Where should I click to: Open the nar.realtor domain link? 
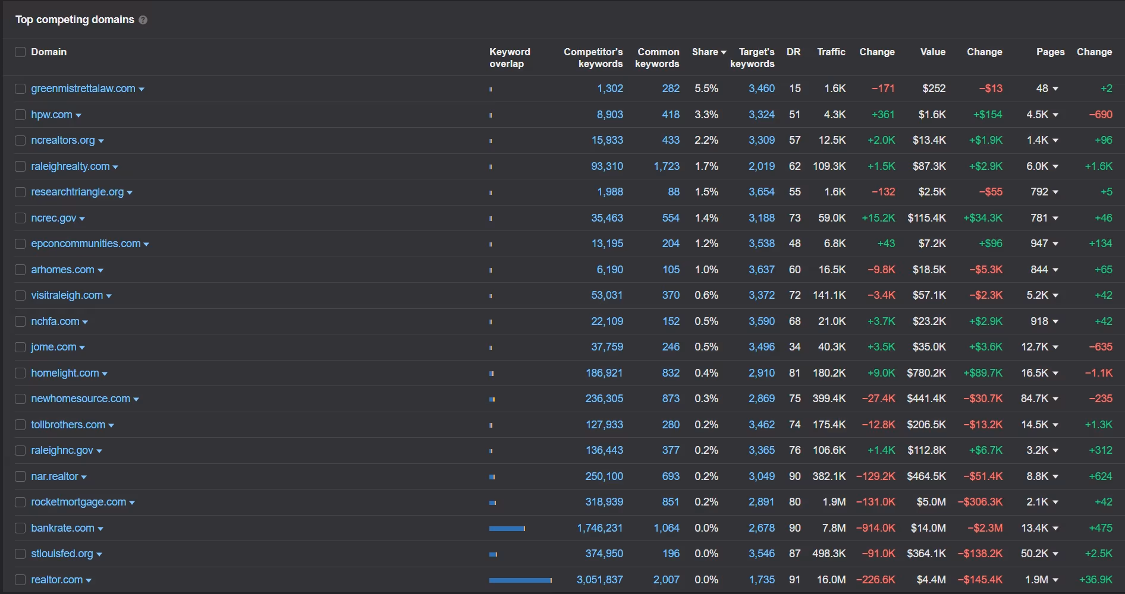point(55,476)
